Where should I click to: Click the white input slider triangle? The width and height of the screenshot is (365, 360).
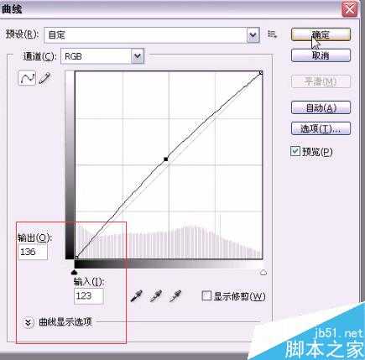point(263,272)
